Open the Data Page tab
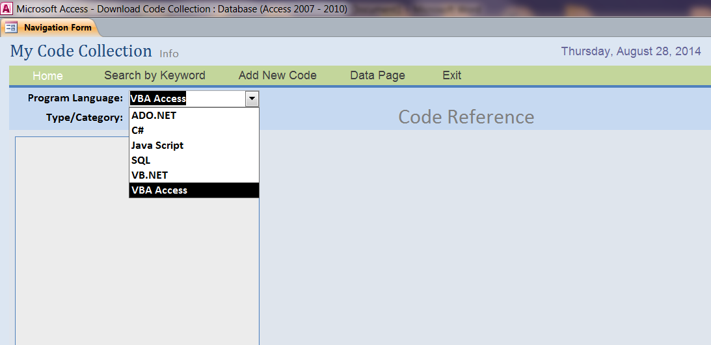This screenshot has height=345, width=711. (x=377, y=75)
